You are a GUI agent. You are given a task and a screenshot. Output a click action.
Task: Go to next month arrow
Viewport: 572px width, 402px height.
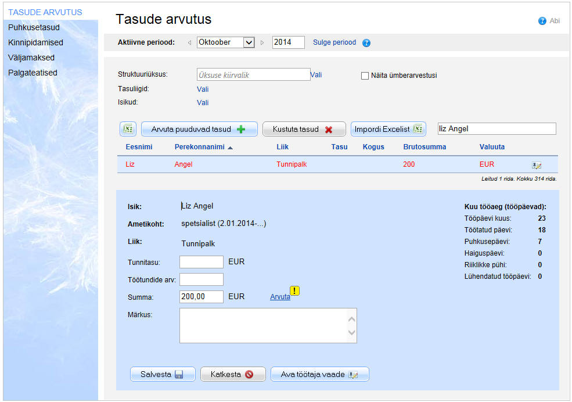click(x=262, y=42)
